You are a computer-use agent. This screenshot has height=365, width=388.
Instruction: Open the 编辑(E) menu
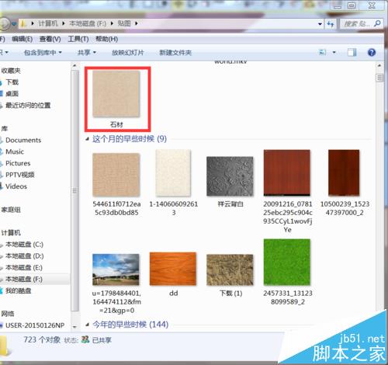pyautogui.click(x=22, y=39)
